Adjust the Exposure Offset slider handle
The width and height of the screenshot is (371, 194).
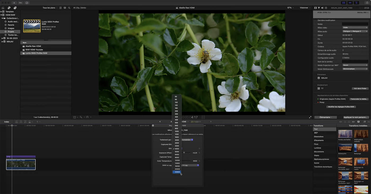(184, 153)
